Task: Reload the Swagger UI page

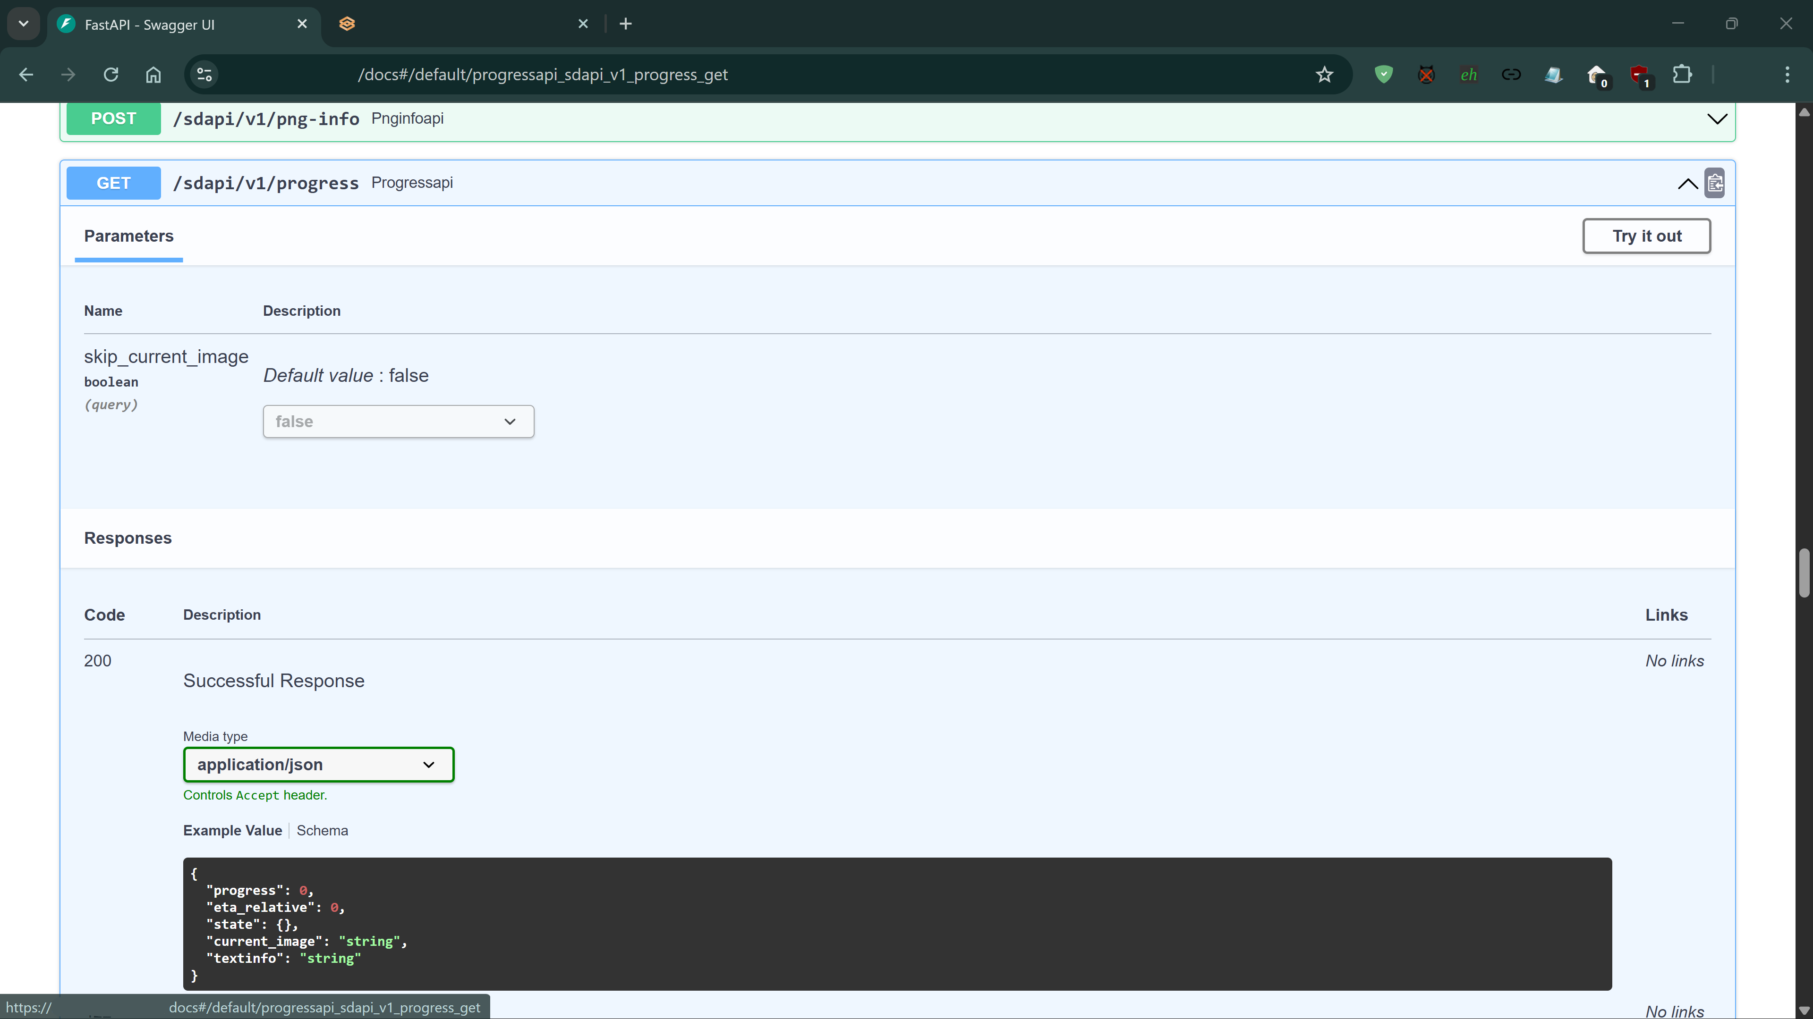Action: [x=111, y=75]
